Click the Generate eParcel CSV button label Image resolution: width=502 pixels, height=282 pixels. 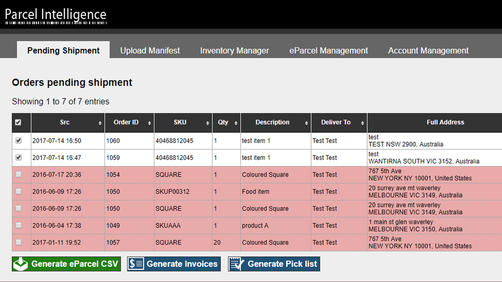click(x=75, y=264)
